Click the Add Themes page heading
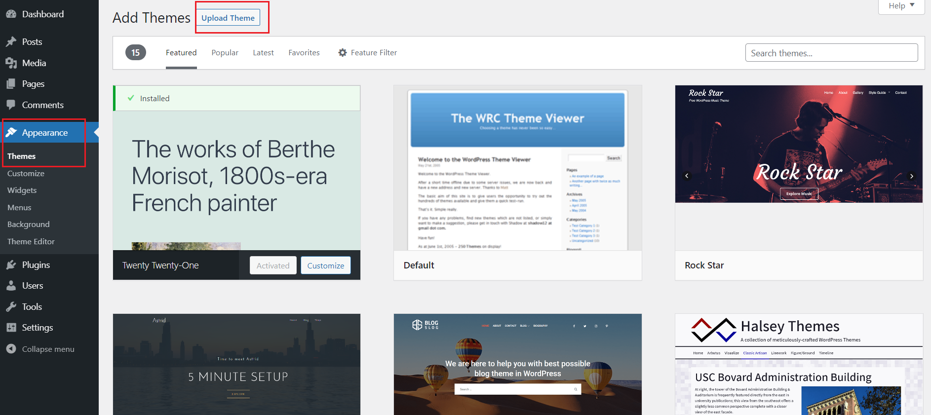Viewport: 931px width, 415px height. 152,18
